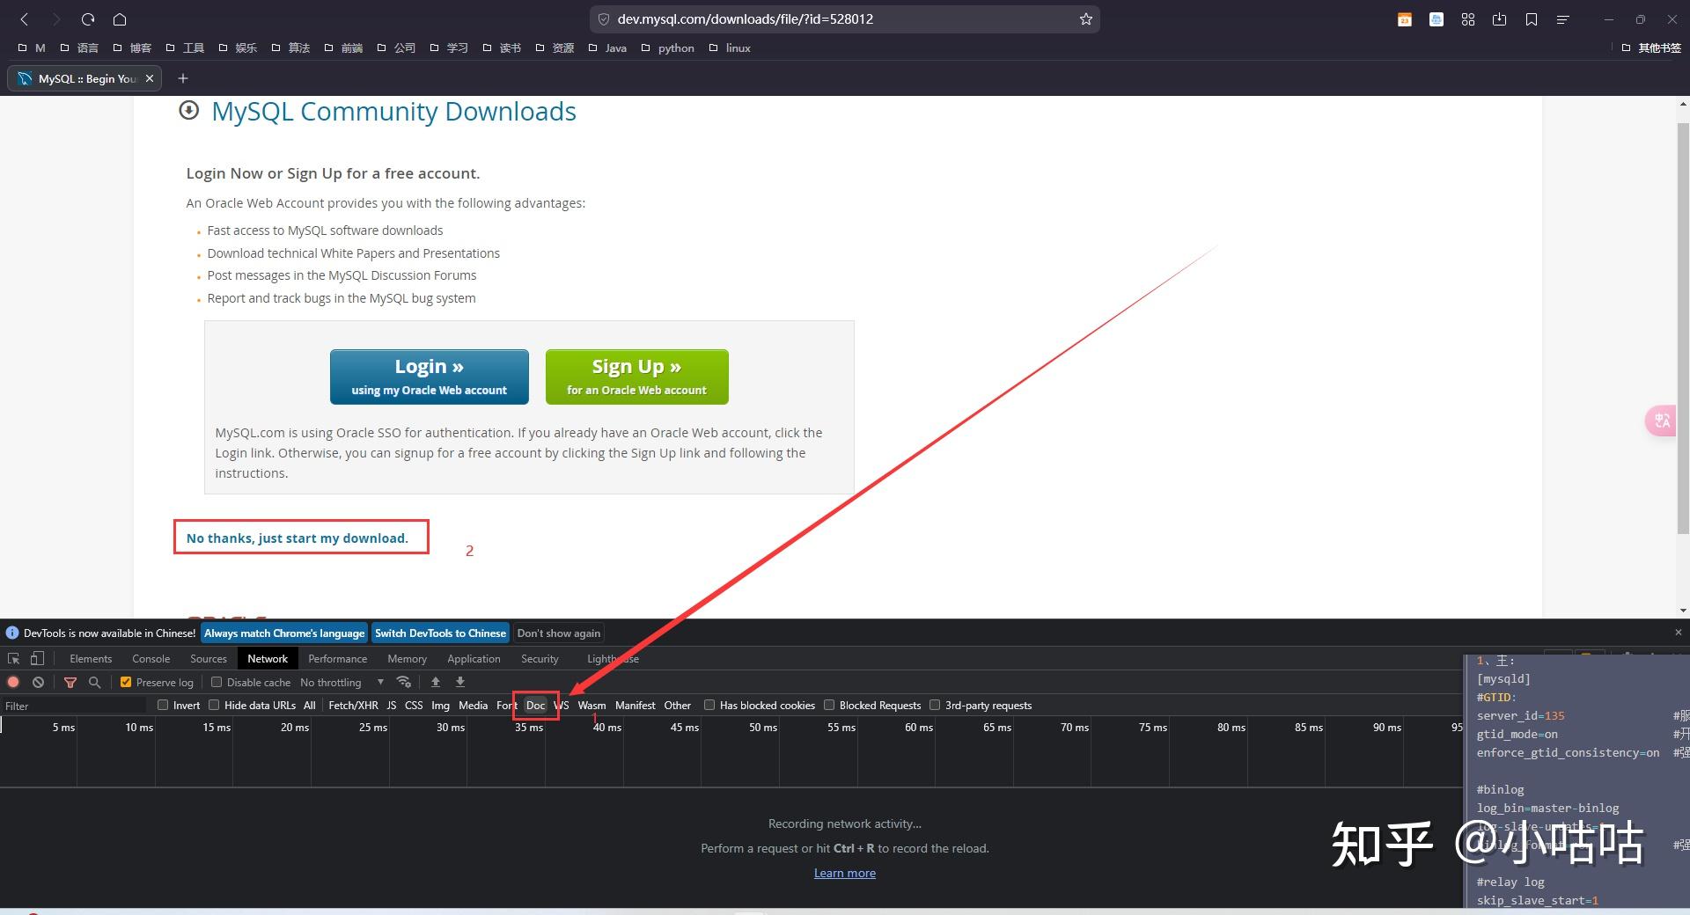Bookmark page with star icon
1690x915 pixels.
pyautogui.click(x=1086, y=19)
